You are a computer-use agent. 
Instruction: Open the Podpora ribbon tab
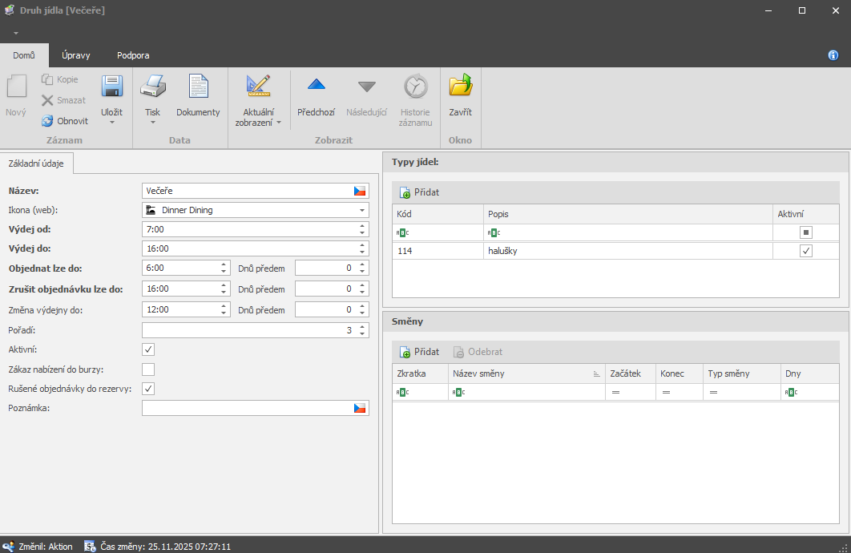pos(133,55)
